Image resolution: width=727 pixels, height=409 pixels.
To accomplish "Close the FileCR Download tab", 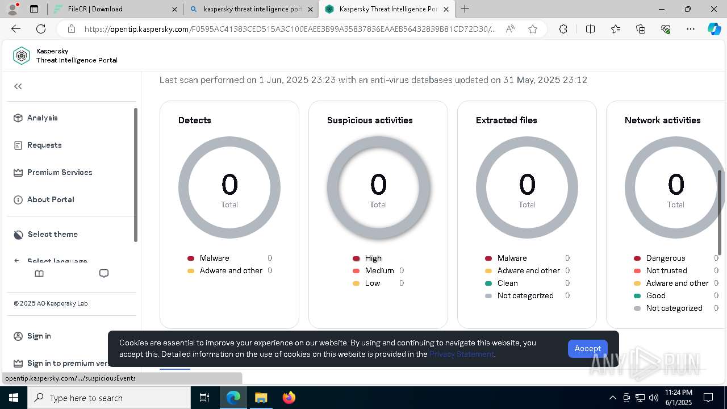I will (174, 9).
